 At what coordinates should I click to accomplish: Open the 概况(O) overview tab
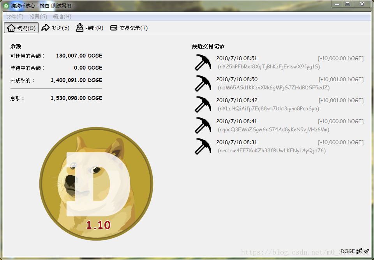(21, 28)
